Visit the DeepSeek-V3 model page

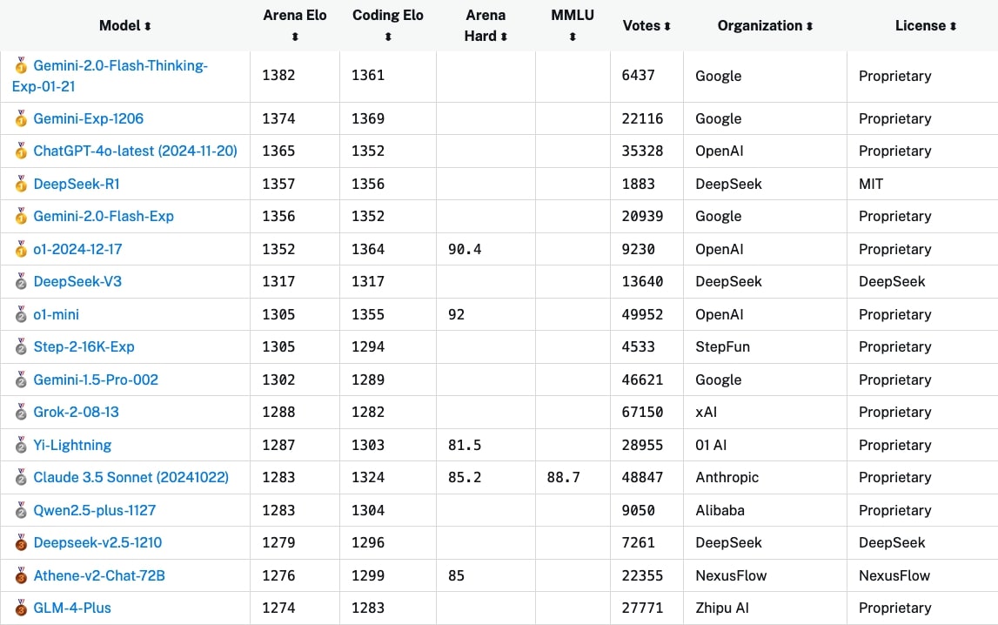[79, 281]
